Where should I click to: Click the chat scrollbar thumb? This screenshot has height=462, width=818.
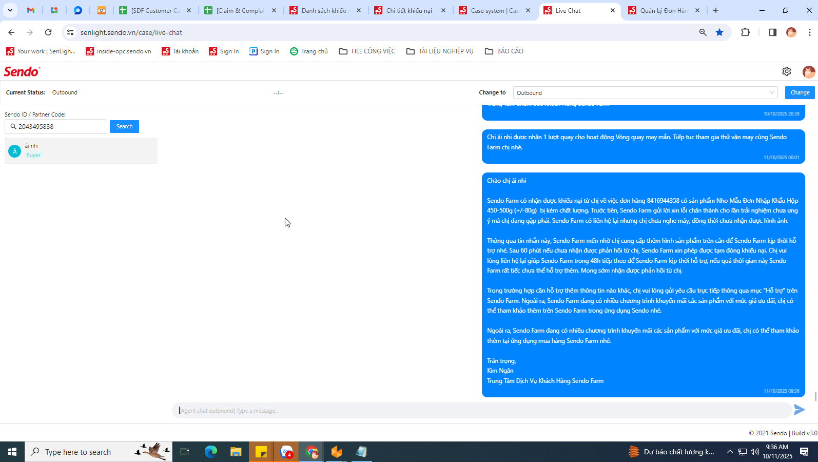pyautogui.click(x=815, y=396)
